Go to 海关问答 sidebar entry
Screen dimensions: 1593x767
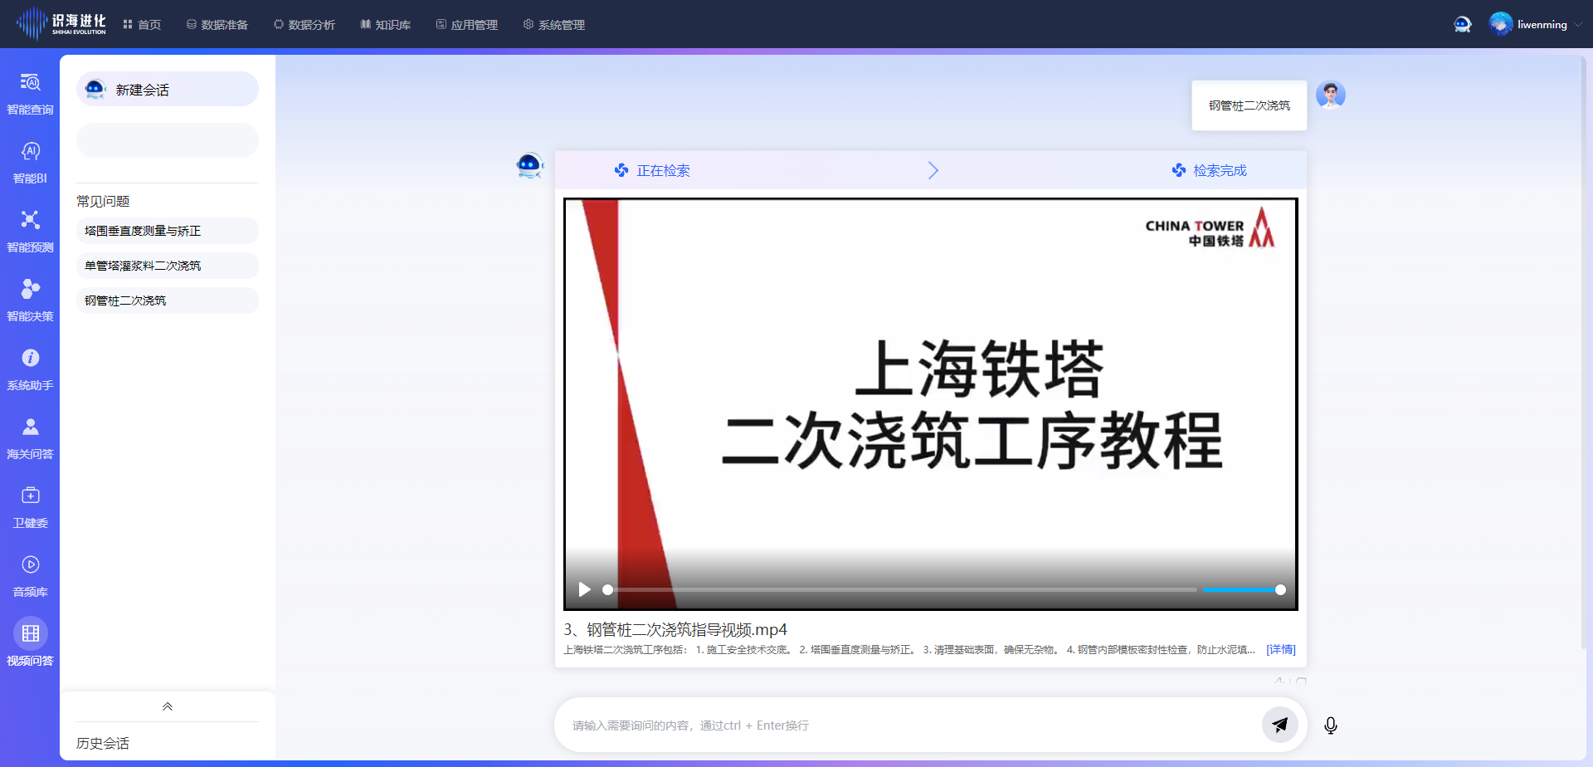coord(30,437)
